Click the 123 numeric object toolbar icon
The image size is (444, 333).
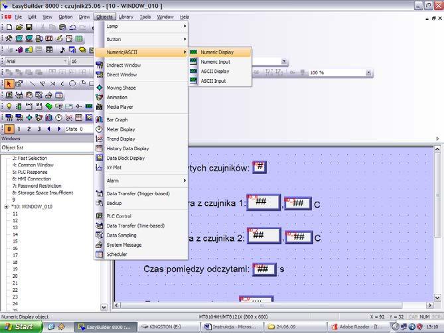38,106
